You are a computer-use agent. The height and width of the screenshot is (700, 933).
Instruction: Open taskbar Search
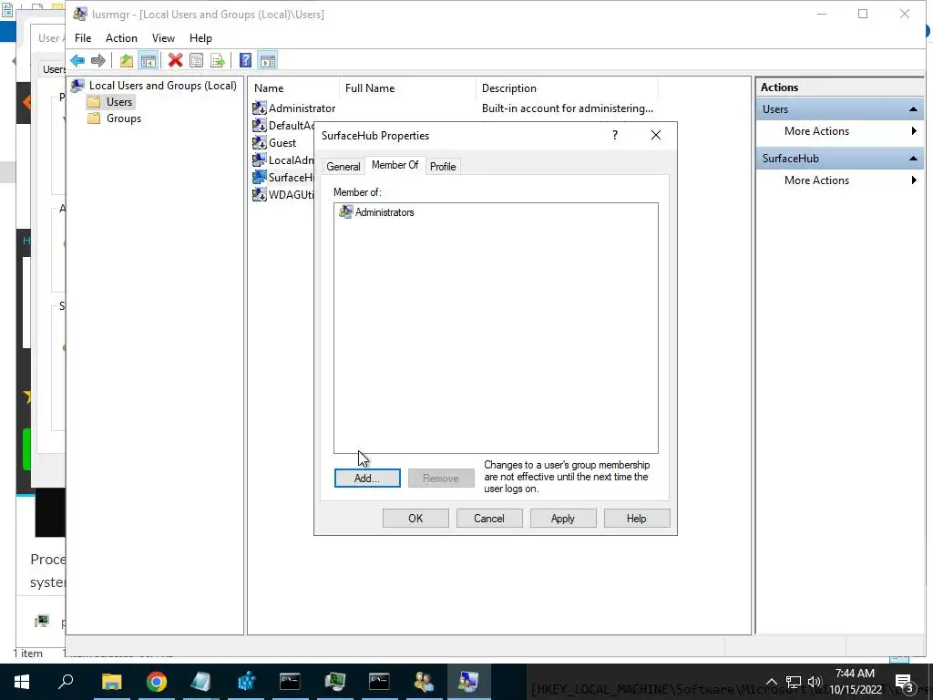point(66,682)
